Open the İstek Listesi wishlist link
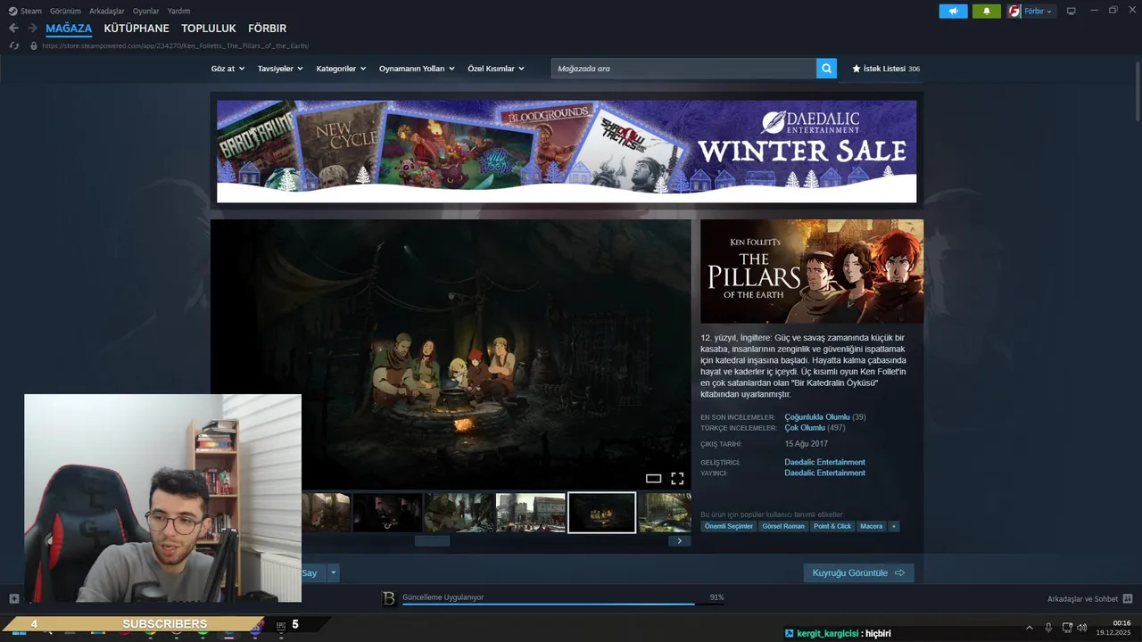 tap(886, 69)
